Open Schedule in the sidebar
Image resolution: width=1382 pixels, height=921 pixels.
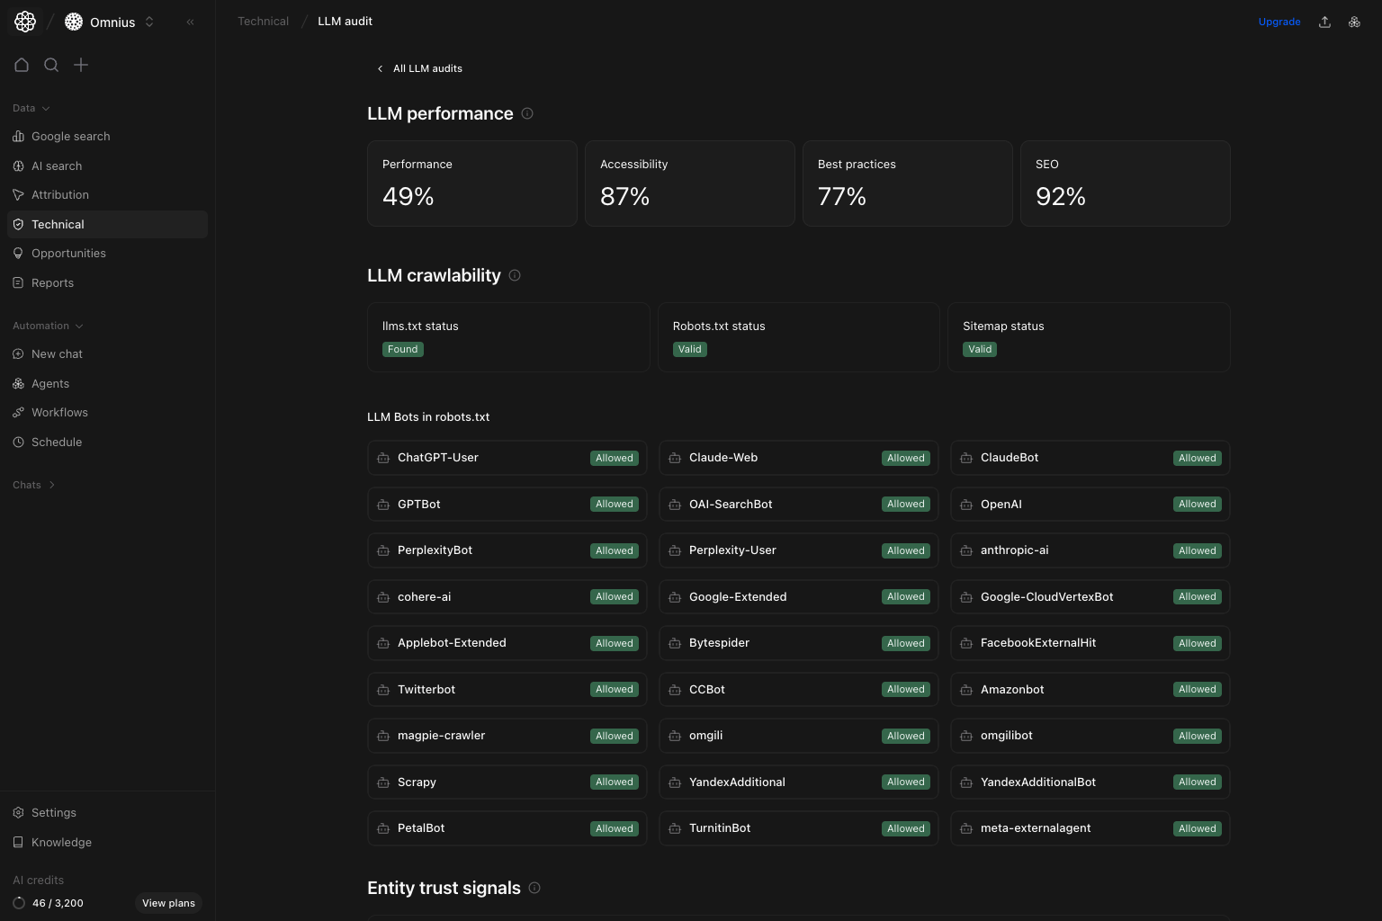point(107,443)
